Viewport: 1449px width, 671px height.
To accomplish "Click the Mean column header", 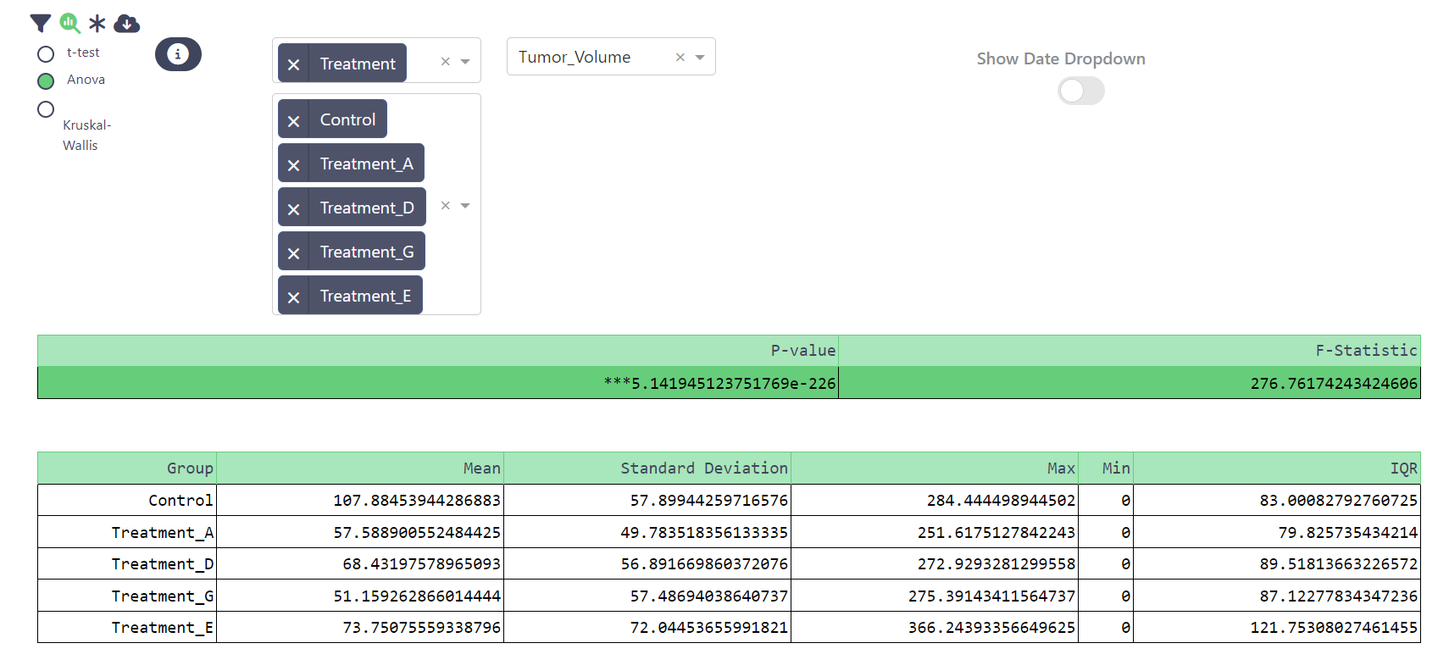I will coord(360,469).
